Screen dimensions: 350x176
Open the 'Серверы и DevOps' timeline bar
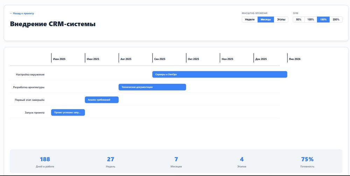tap(219, 74)
